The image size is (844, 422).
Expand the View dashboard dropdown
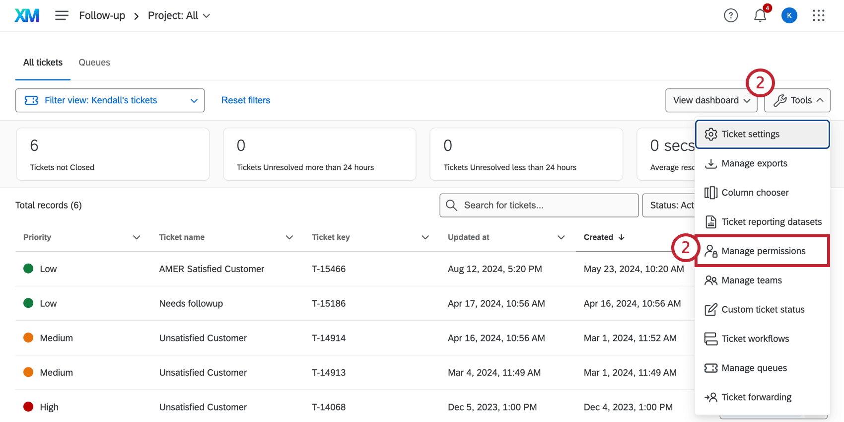tap(710, 100)
